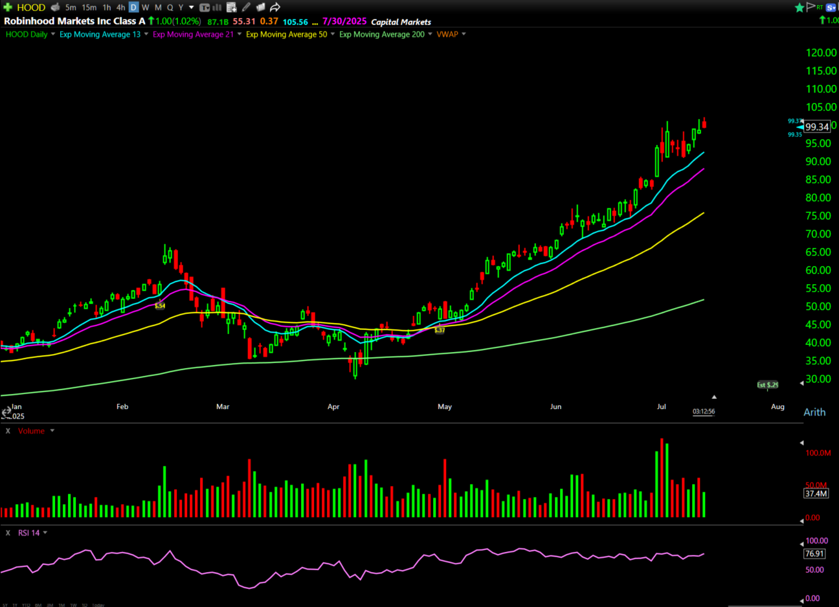Click the share arrow icon
The image size is (839, 607).
point(275,7)
